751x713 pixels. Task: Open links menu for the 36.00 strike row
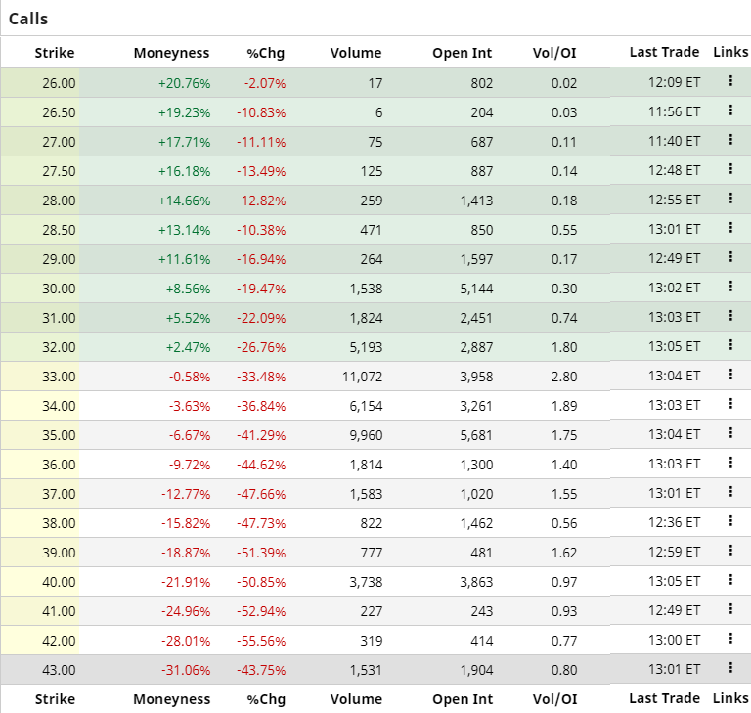click(730, 462)
